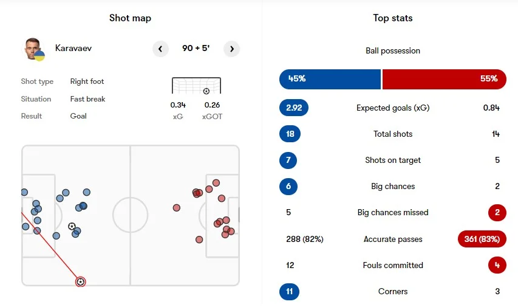
Task: Select the 2.92 expected goals badge
Action: (294, 108)
